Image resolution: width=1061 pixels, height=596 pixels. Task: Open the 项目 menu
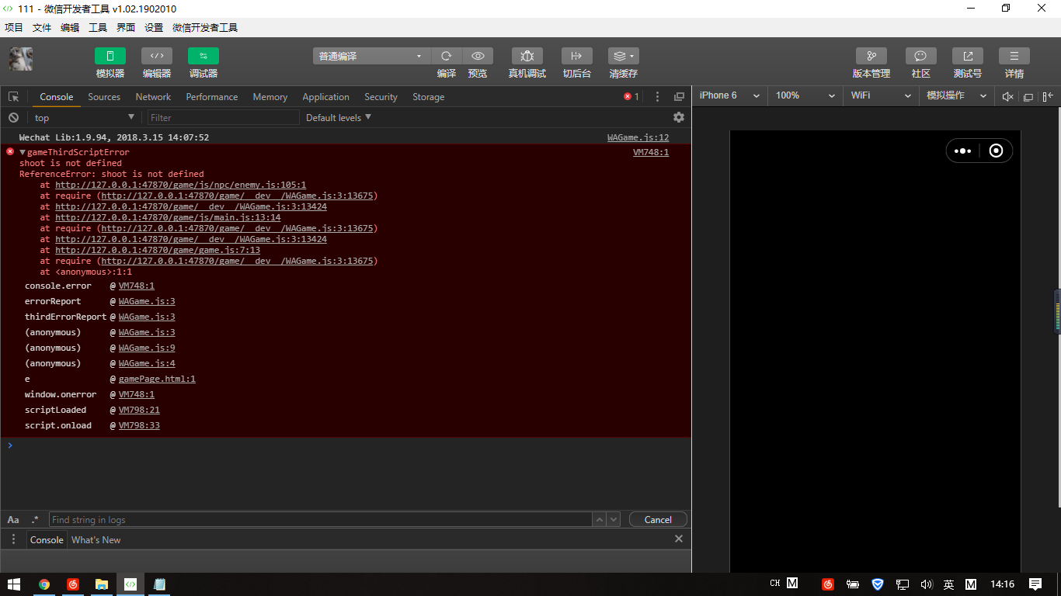(14, 27)
